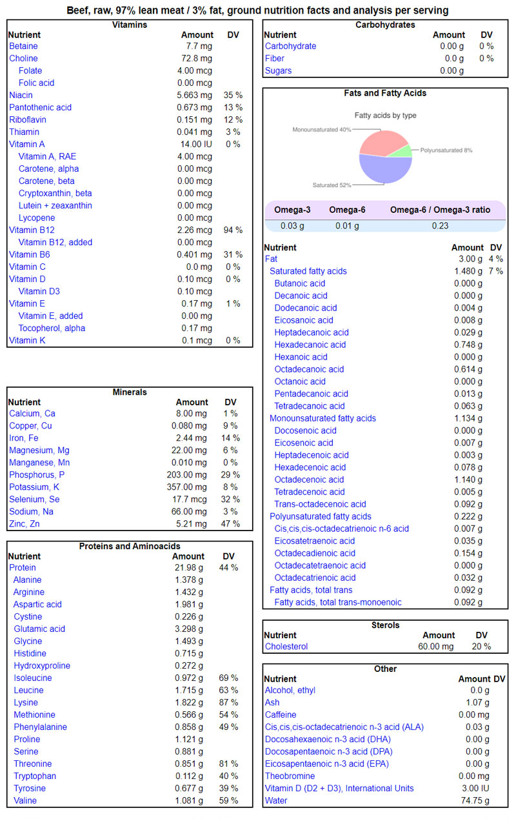Click the Betaine nutrient link
The width and height of the screenshot is (516, 819).
(x=23, y=46)
